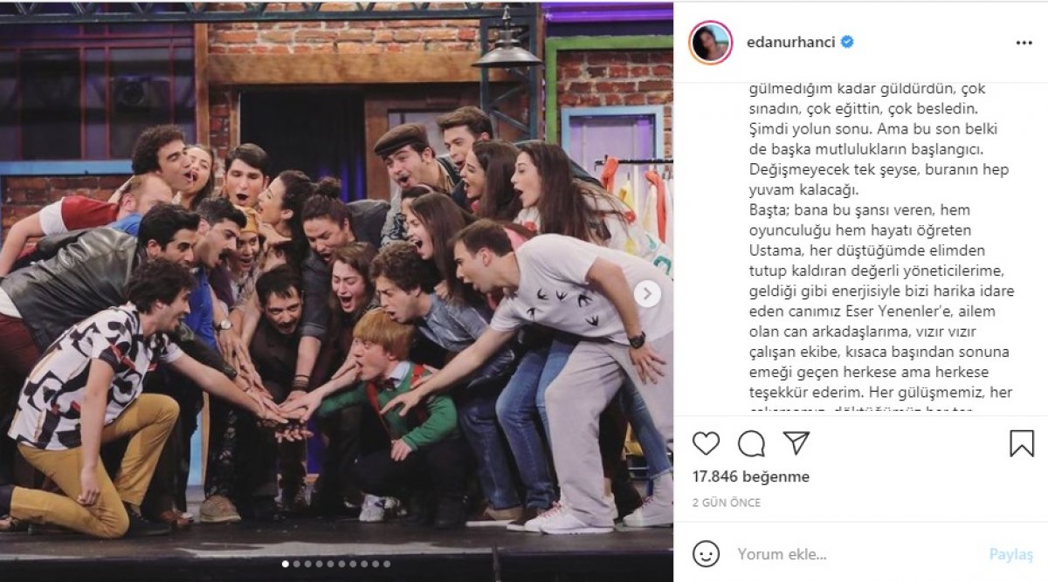View the 17.846 beğenme likes list
1048x582 pixels.
751,476
